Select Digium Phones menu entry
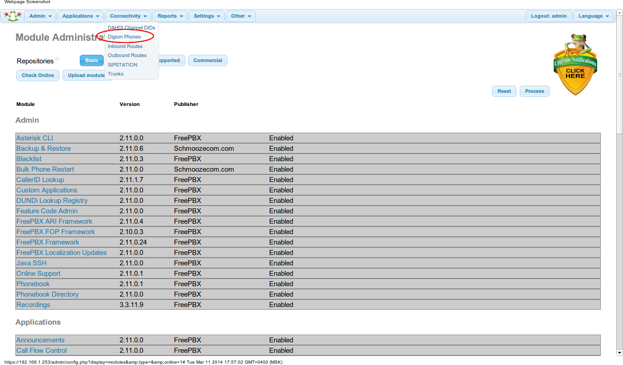This screenshot has height=365, width=623. pos(124,37)
